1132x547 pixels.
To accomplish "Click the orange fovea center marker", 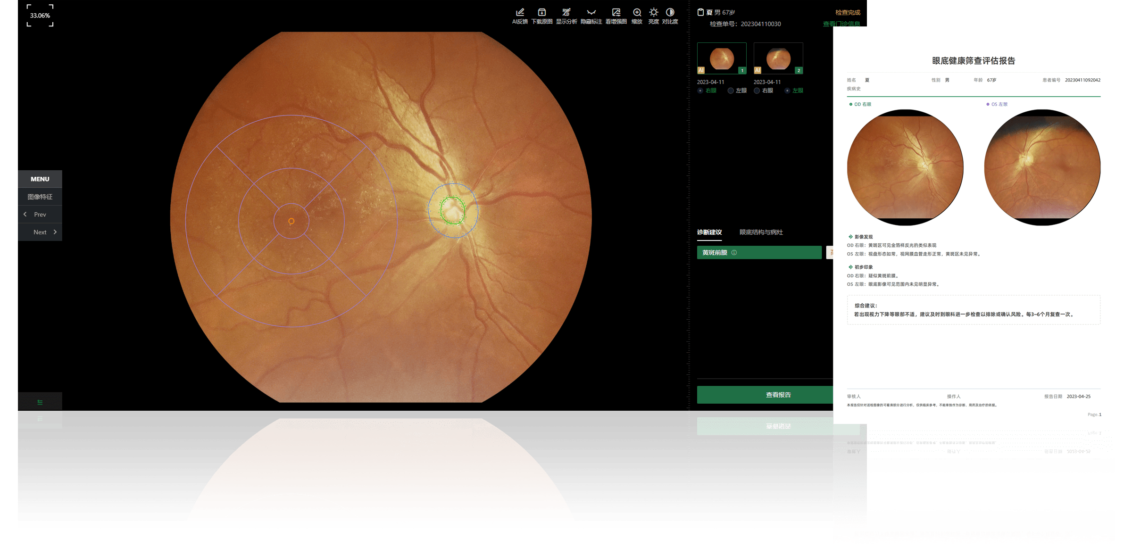I will 291,221.
